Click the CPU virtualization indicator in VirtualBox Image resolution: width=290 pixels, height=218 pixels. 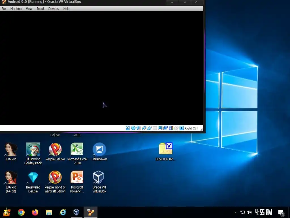pos(171,128)
